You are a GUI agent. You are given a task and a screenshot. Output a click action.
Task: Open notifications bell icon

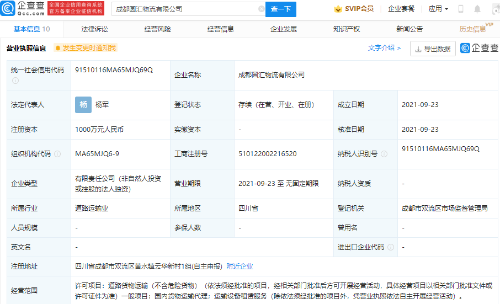[x=477, y=9]
